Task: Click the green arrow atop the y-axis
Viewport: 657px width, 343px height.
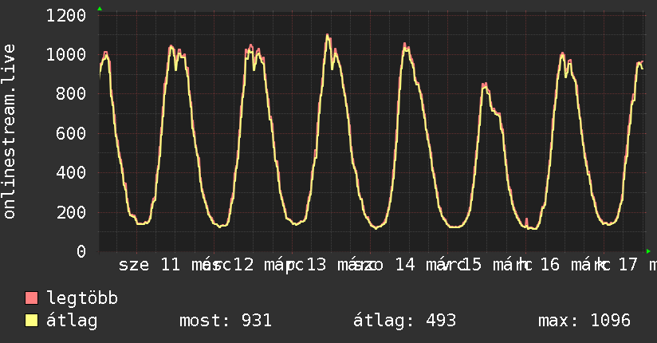Action: pyautogui.click(x=100, y=8)
